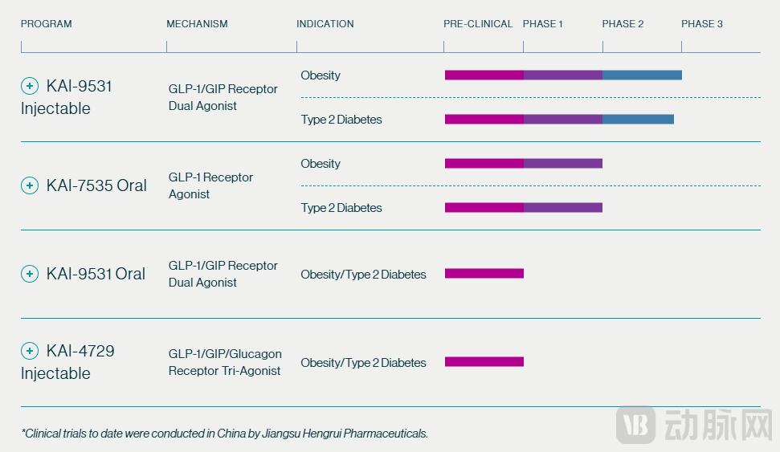
Task: Select the MECHANISM column header
Action: [197, 24]
